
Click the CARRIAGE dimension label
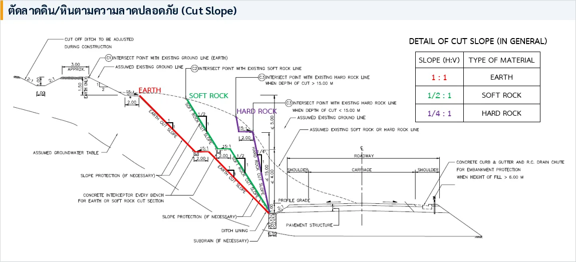[362, 170]
